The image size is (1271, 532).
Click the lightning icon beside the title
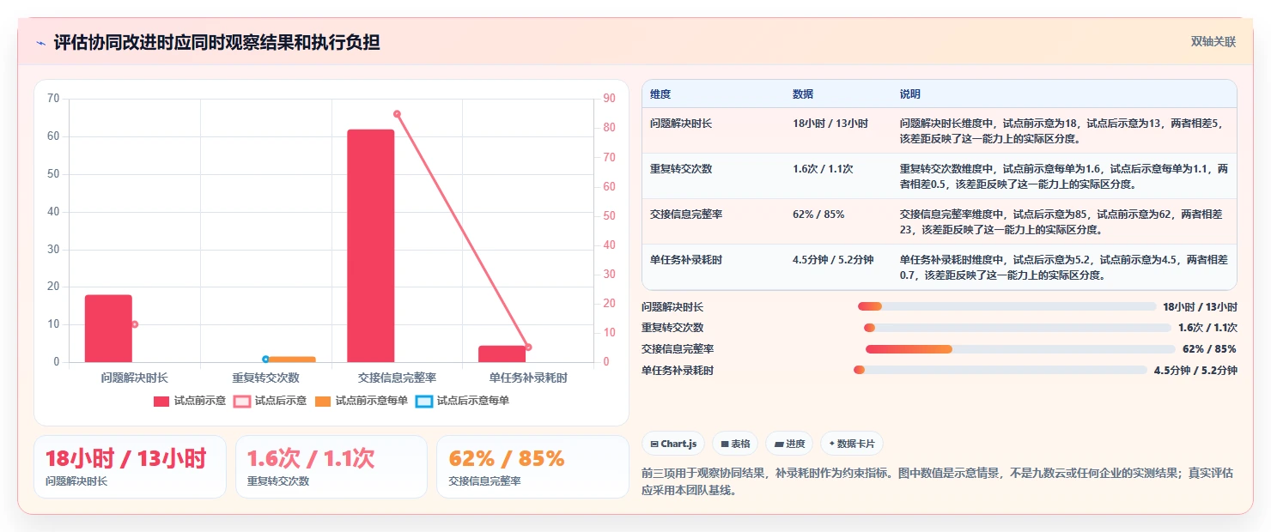tap(40, 43)
